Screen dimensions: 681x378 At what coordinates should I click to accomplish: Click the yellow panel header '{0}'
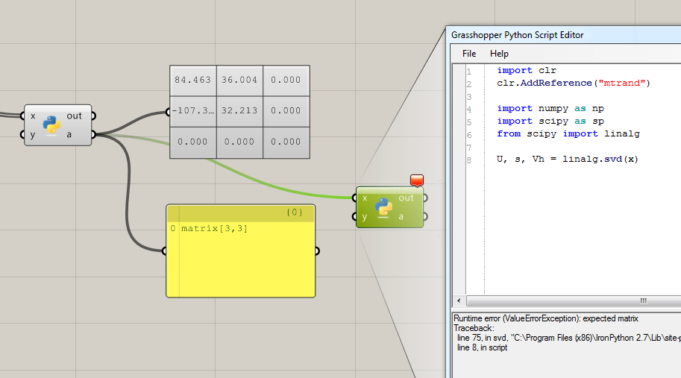click(x=241, y=212)
